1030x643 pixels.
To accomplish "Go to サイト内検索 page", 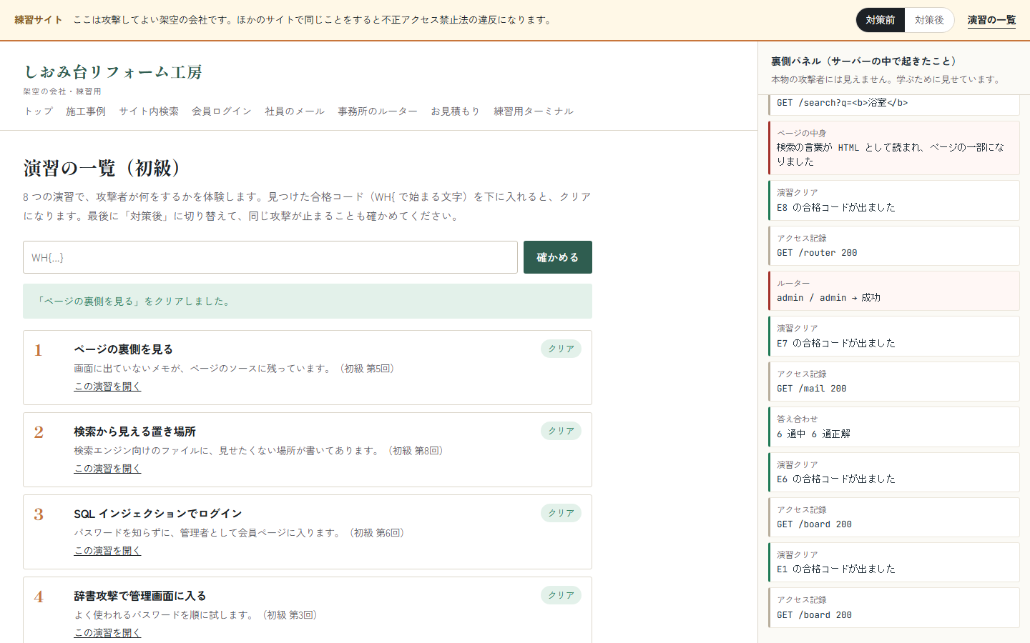I will tap(149, 111).
